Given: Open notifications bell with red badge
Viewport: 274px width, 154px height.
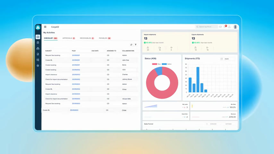Looking at the screenshot, I should point(225,26).
